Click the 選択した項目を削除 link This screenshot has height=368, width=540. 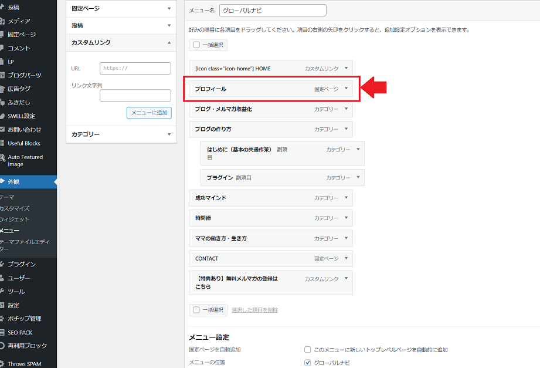[255, 310]
